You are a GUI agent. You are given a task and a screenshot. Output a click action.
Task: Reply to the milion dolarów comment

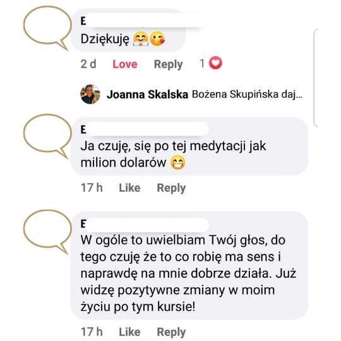pos(171,188)
